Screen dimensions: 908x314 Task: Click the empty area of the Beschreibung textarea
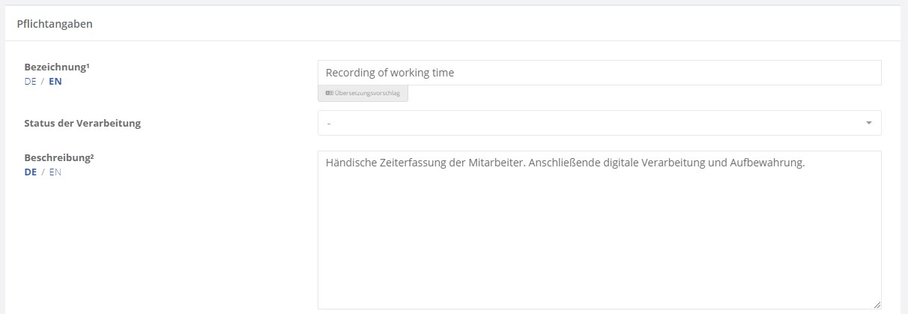599,240
